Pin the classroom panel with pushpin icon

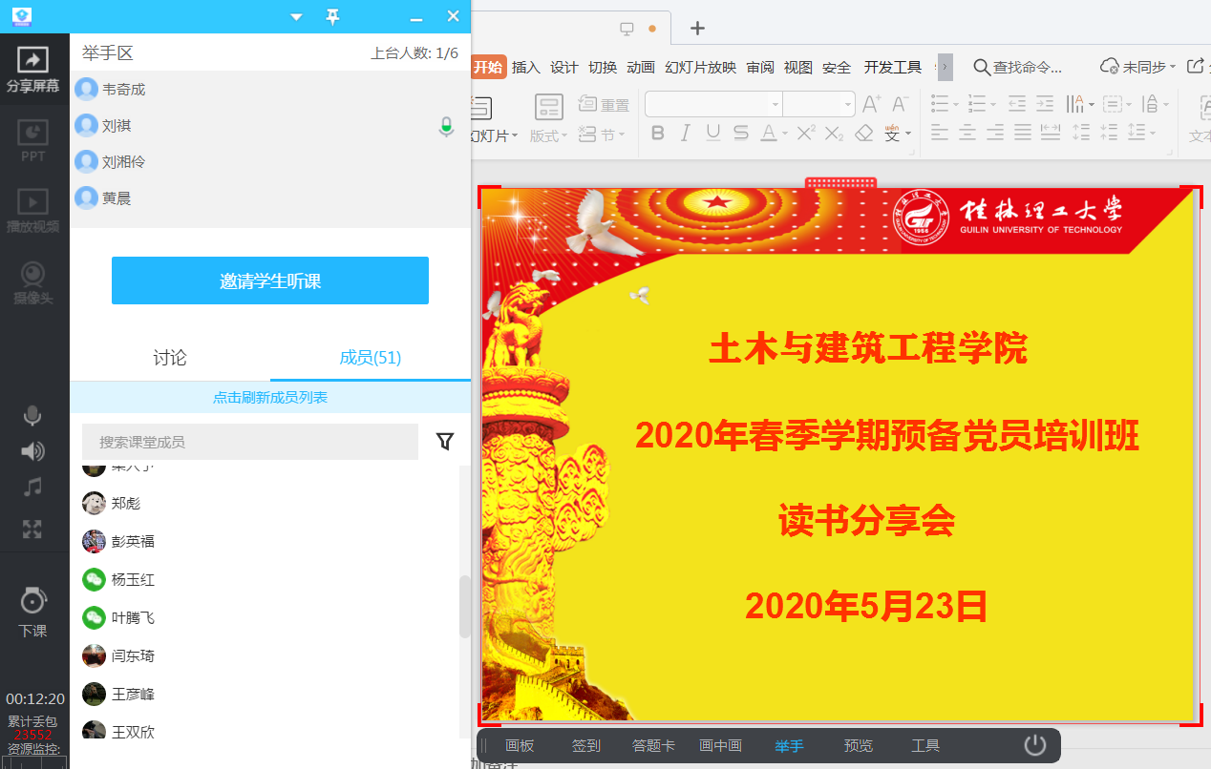pyautogui.click(x=332, y=16)
